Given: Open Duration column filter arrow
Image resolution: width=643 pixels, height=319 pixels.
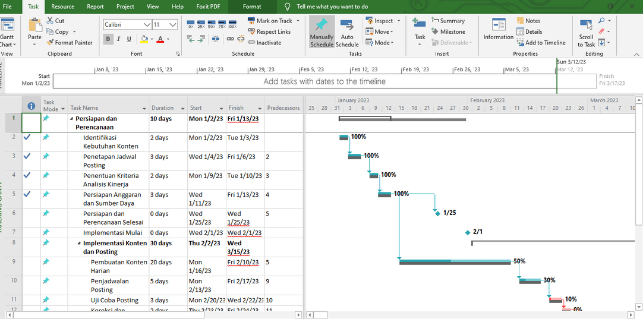Looking at the screenshot, I should click(183, 109).
